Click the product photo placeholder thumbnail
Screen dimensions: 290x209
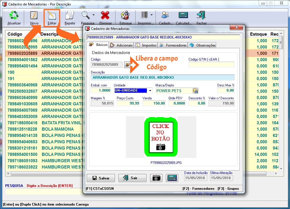click(161, 137)
